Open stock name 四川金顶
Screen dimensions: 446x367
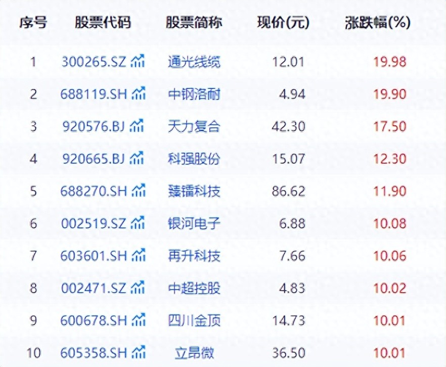coord(194,321)
